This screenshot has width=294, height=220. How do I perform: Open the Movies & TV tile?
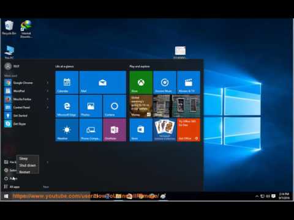(x=189, y=82)
